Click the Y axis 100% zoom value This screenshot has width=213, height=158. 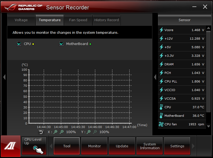point(104,132)
